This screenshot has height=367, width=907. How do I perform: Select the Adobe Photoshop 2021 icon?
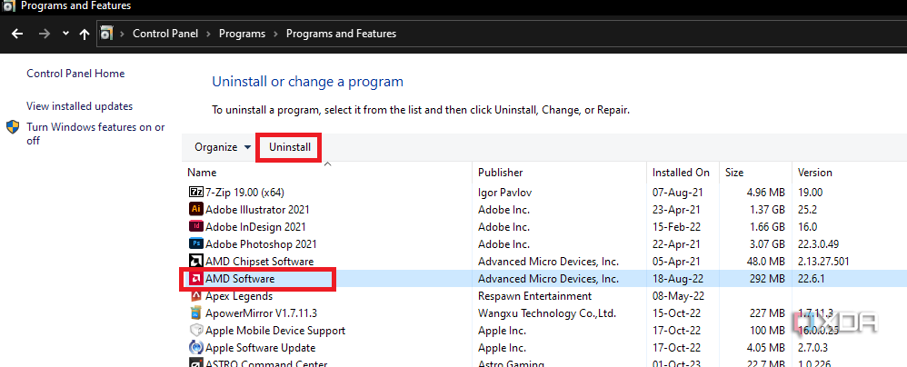pyautogui.click(x=195, y=244)
